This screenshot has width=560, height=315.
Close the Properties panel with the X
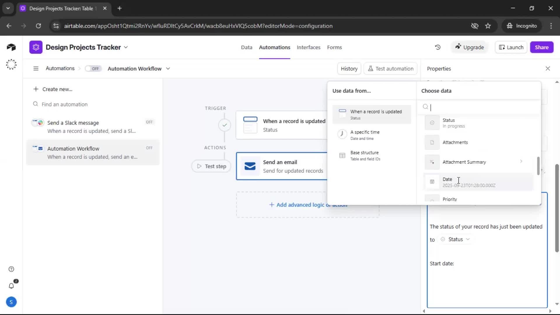(x=548, y=69)
